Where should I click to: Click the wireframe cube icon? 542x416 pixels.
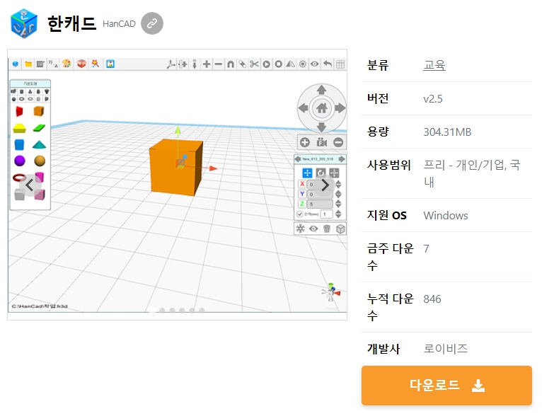[x=340, y=229]
